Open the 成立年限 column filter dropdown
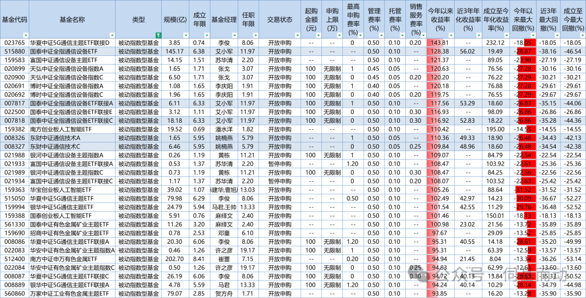 coord(207,35)
